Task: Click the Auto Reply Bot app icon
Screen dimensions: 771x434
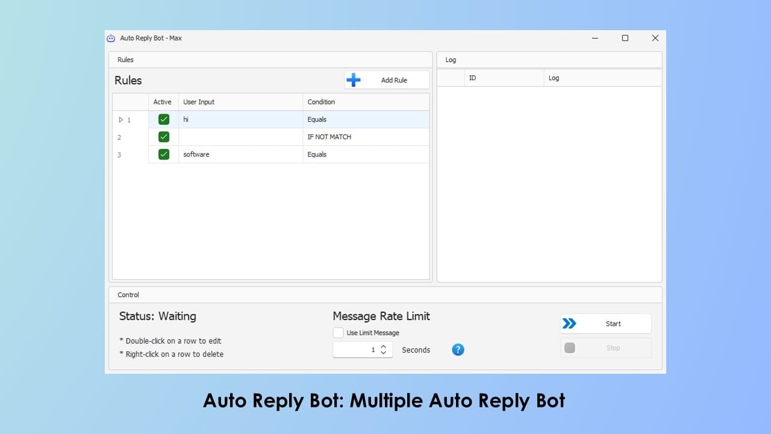Action: tap(111, 38)
